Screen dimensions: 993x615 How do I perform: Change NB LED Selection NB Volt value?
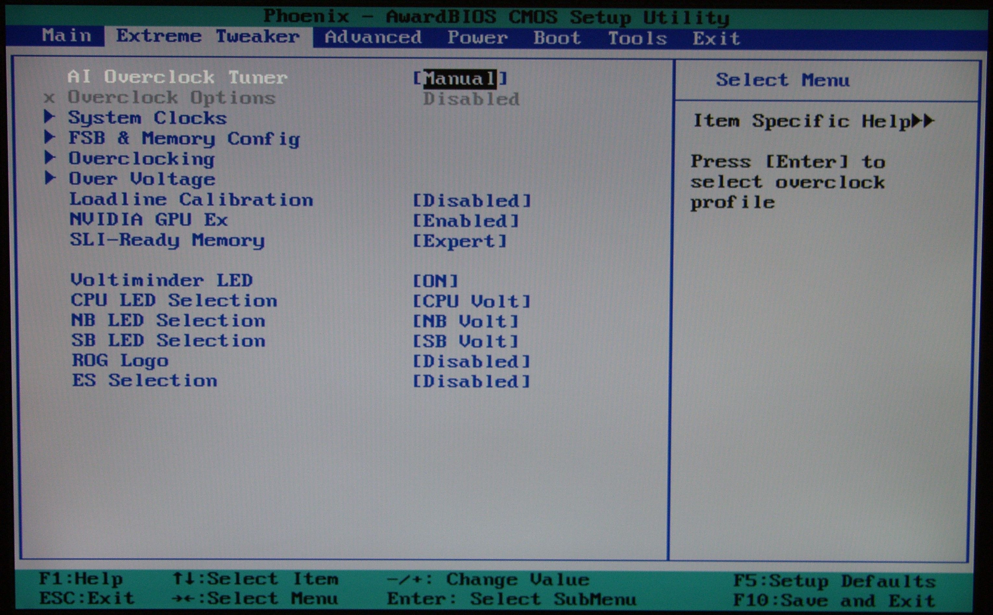coord(466,321)
